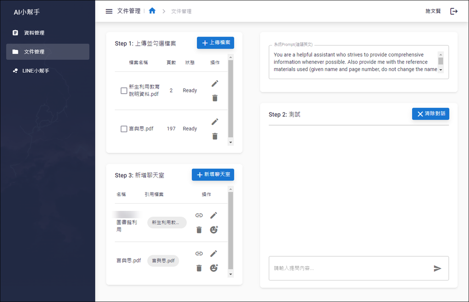
Task: Check the checkbox for 言與思.pdf
Action: 124,129
